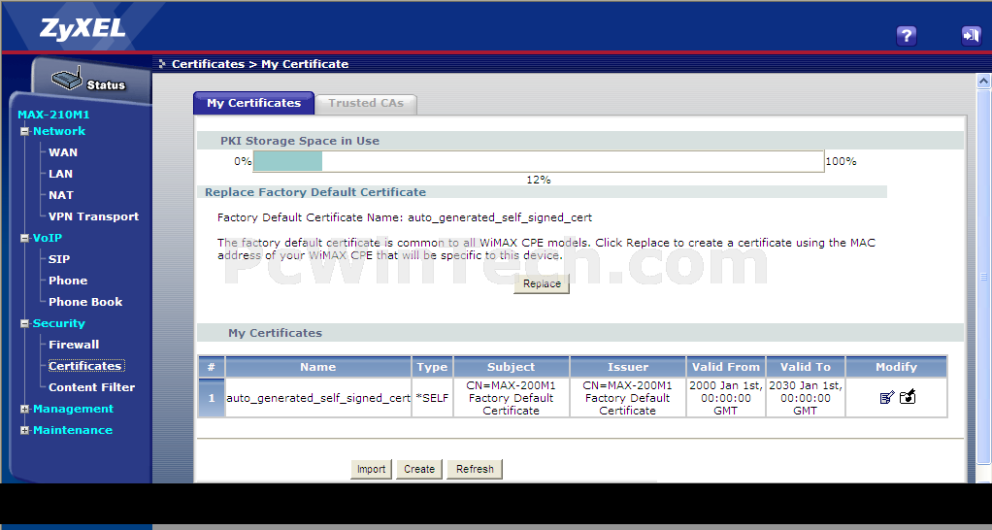Open the NAT settings page

[61, 195]
